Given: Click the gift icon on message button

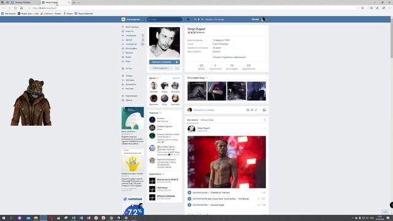Looking at the screenshot, I should [x=177, y=62].
